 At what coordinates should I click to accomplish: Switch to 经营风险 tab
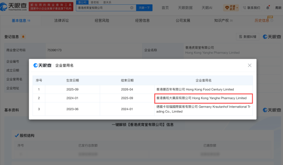(x=102, y=20)
